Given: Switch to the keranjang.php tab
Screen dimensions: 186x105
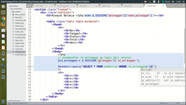Looking at the screenshot, I should pos(63,6).
